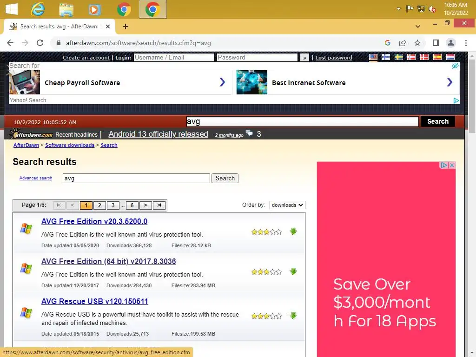Download AVG Rescue USB green arrow
Screen dimensions: 476x357
(x=293, y=316)
